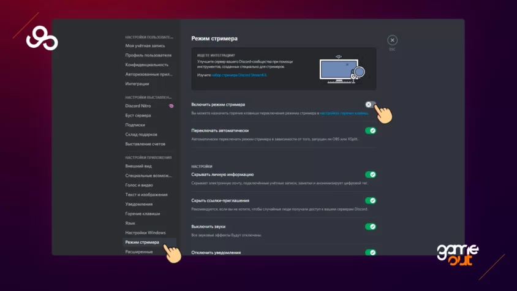Open the настройках горячих клавиш link
This screenshot has width=517, height=291.
point(344,113)
